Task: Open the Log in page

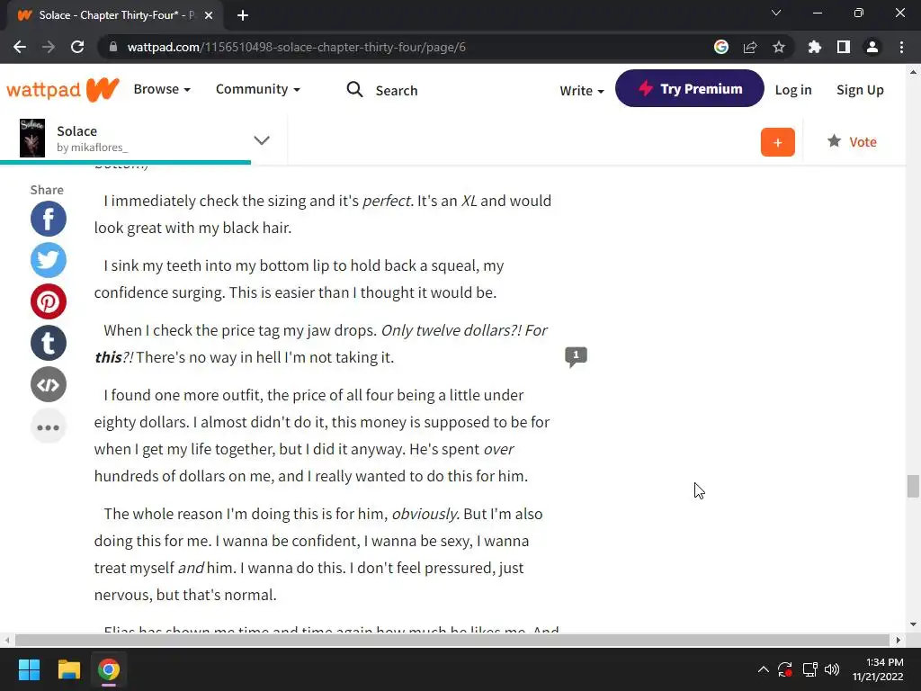Action: [793, 90]
